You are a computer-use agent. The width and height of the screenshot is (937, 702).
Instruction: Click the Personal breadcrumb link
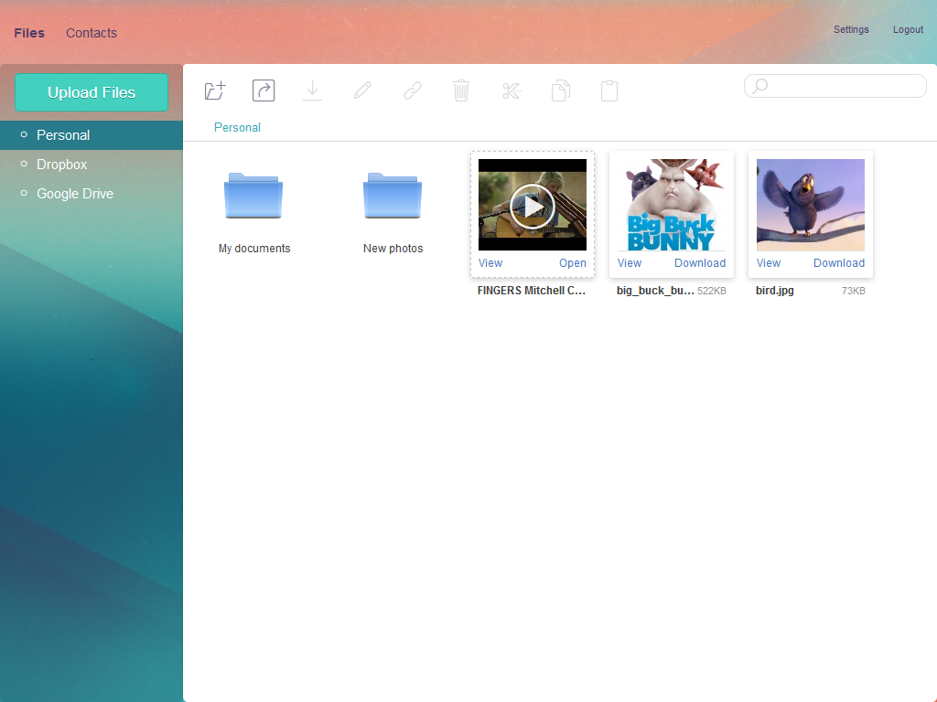(x=237, y=127)
